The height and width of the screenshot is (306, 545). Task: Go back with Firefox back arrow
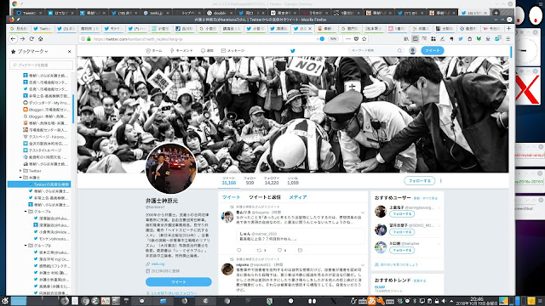point(14,39)
